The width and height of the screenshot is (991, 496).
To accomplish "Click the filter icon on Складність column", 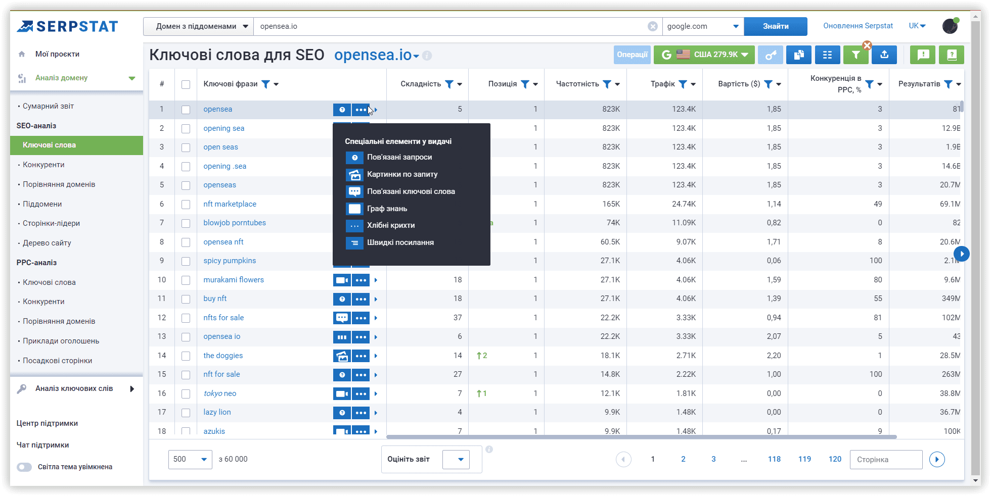I will [x=449, y=84].
